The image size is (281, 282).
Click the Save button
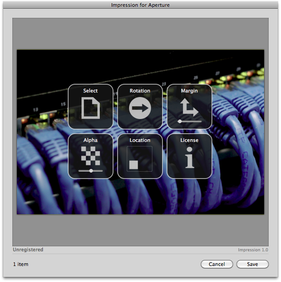click(253, 264)
